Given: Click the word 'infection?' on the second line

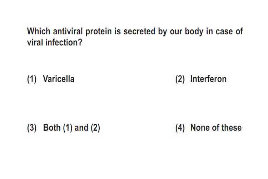Looking at the screenshot, I should (x=64, y=42).
